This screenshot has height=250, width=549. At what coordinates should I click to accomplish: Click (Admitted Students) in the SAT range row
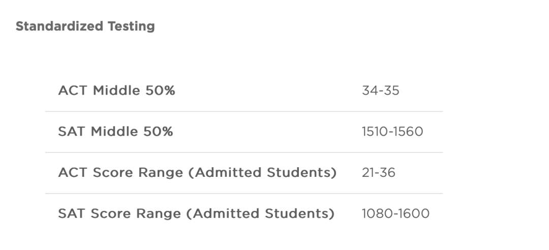pos(260,213)
